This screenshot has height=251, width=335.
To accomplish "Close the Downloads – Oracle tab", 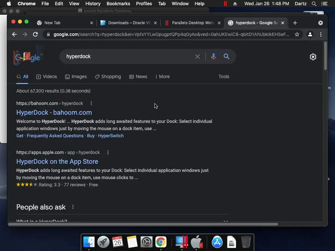I will click(155, 23).
